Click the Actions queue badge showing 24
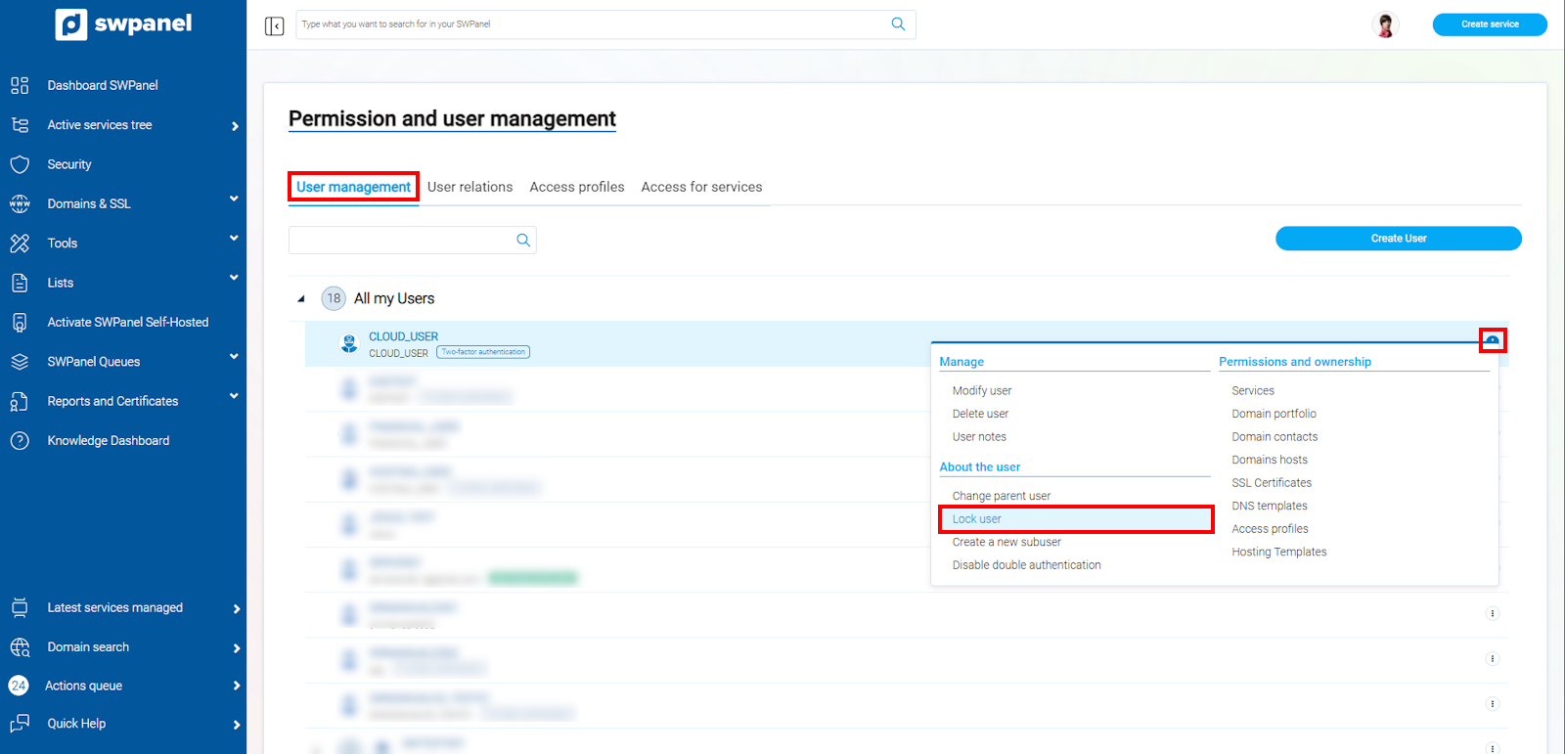Viewport: 1565px width, 754px height. [x=19, y=686]
